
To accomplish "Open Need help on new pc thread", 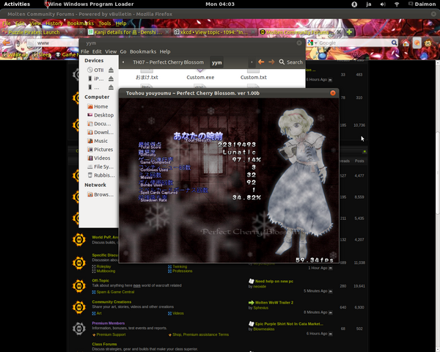I will point(274,281).
